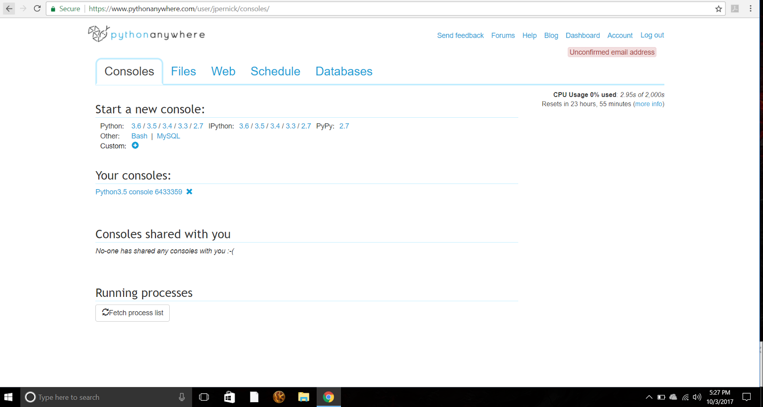Close Python3.5 console 6433359 with X icon

(x=189, y=192)
